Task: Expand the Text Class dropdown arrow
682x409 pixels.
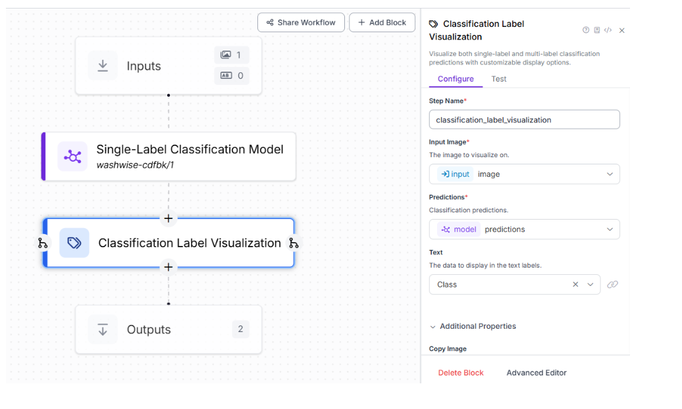Action: pyautogui.click(x=590, y=285)
